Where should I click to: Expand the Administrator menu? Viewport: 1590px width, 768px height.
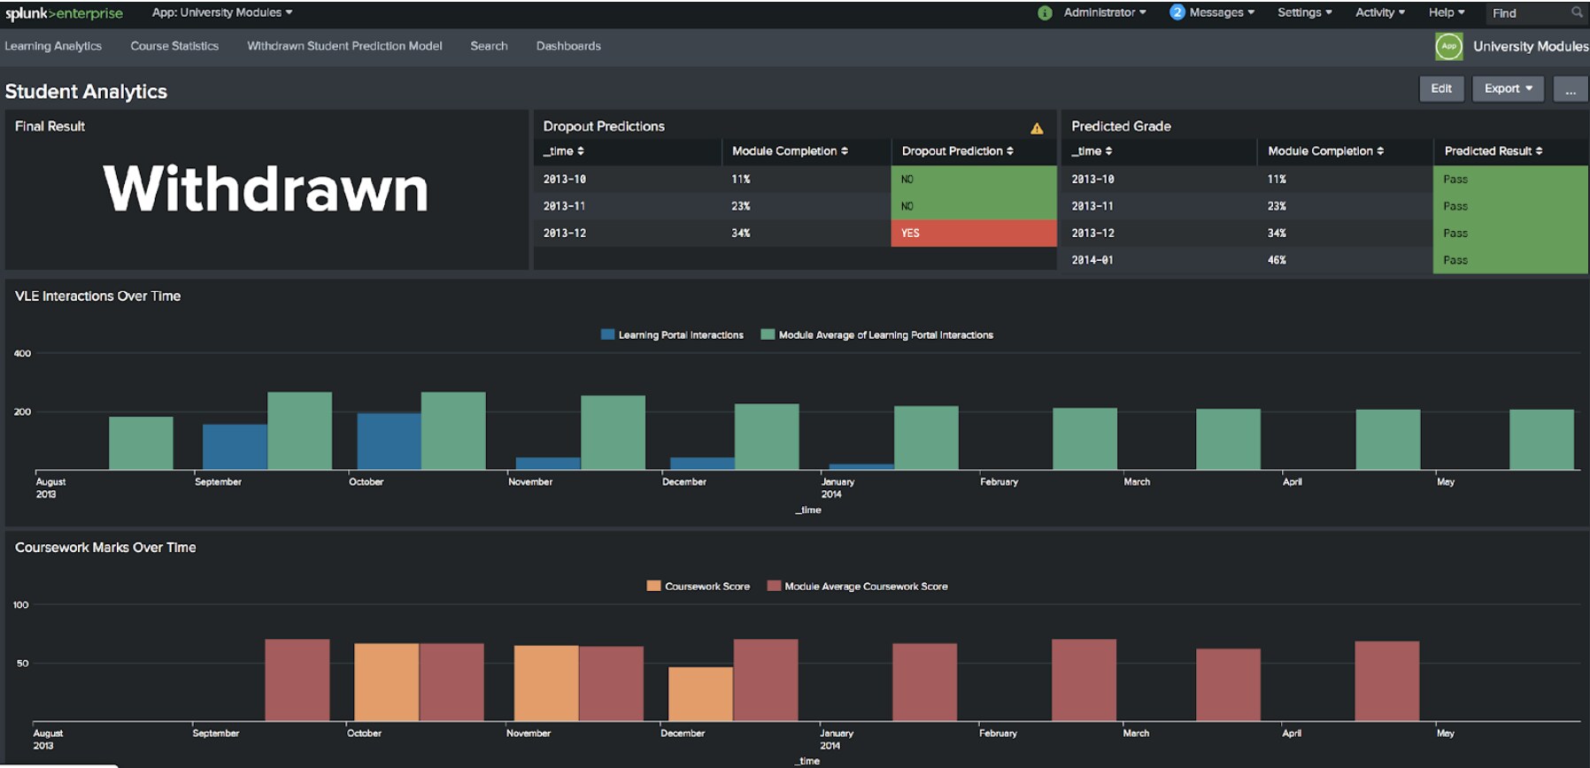(x=1105, y=12)
